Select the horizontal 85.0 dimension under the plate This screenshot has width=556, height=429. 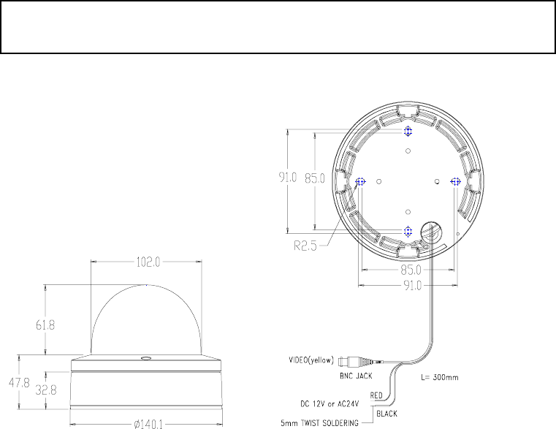pos(411,270)
